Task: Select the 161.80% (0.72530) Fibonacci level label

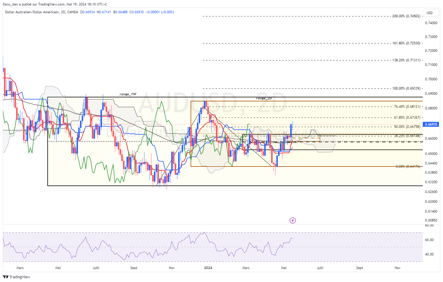Action: point(406,43)
